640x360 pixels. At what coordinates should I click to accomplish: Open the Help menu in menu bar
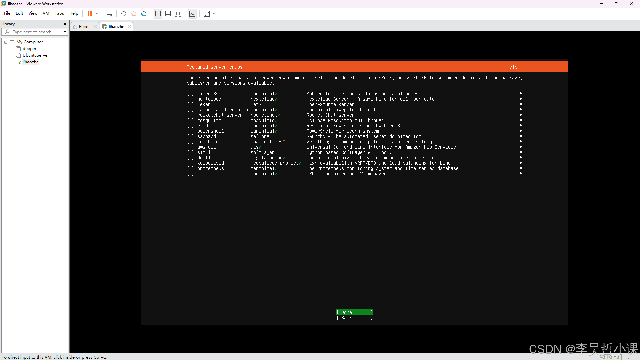pyautogui.click(x=74, y=13)
